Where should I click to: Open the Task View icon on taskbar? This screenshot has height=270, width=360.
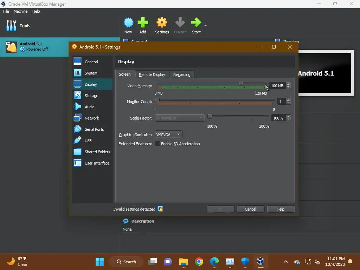pyautogui.click(x=153, y=262)
